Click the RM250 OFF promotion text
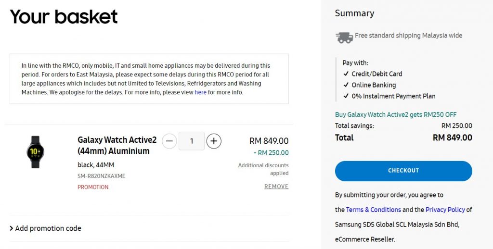This screenshot has width=493, height=249. pyautogui.click(x=396, y=114)
